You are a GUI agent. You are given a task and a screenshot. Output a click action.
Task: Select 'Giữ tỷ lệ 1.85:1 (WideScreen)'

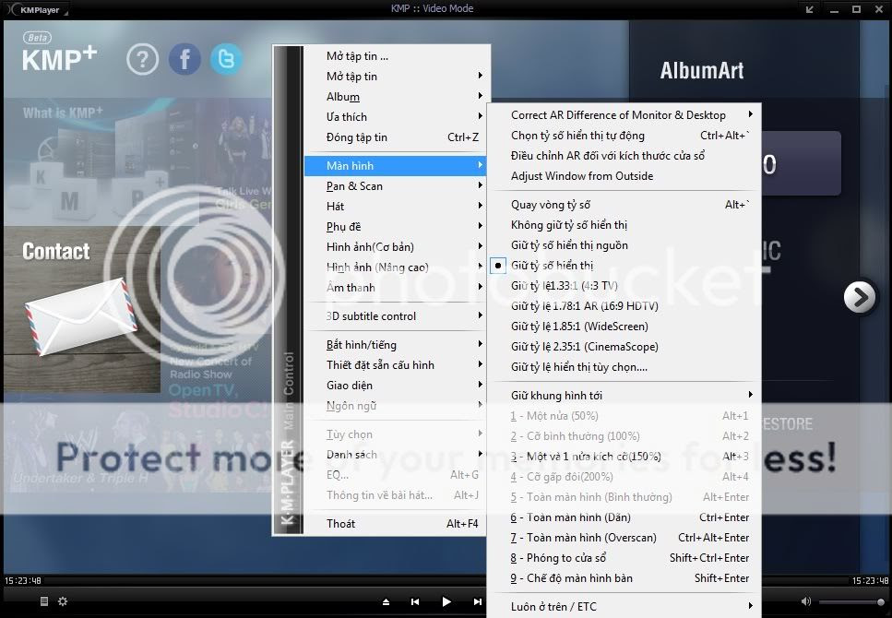[x=625, y=327]
